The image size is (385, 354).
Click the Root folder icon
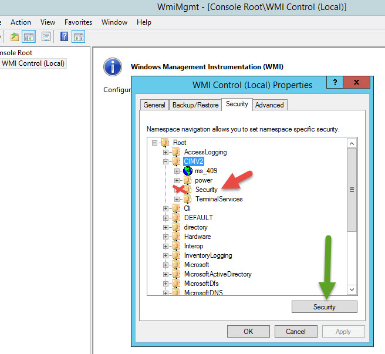[165, 143]
